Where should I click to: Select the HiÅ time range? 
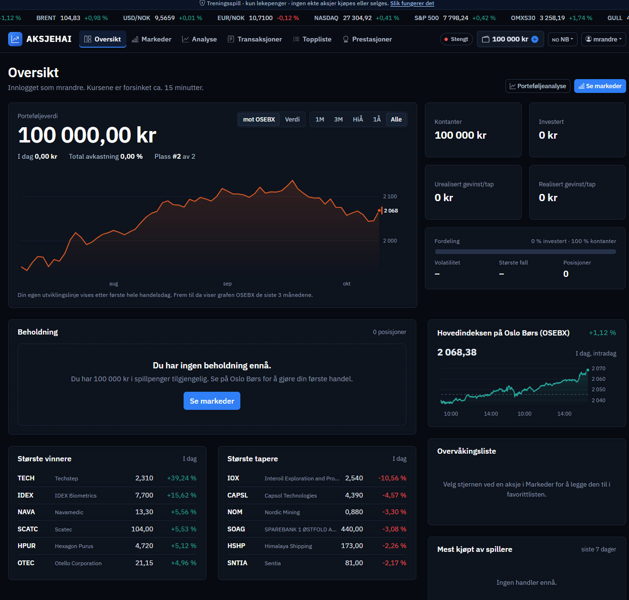[x=358, y=119]
